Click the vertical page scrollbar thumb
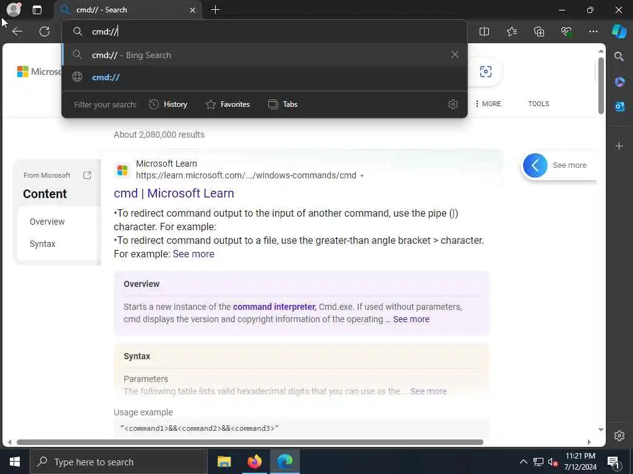 (601, 85)
